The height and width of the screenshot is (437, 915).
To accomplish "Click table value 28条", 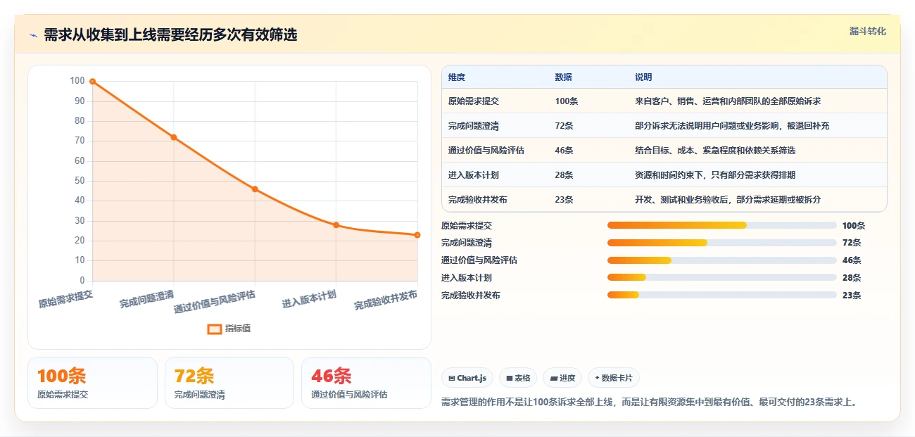I will click(564, 175).
